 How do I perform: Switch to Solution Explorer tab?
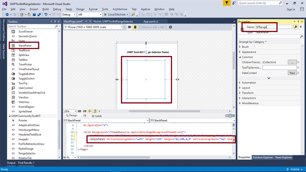[263, 157]
